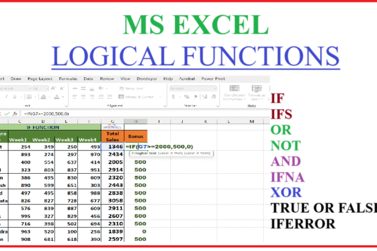Expand the Font Color dropdown arrow
The image size is (377, 251).
(x=63, y=97)
